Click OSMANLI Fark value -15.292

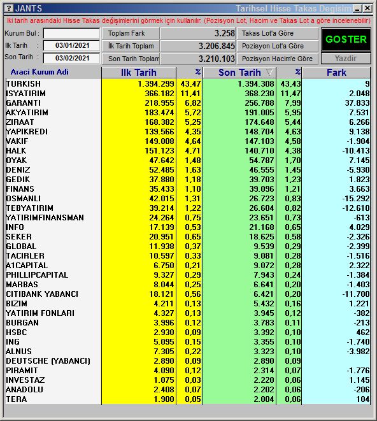tap(356, 199)
